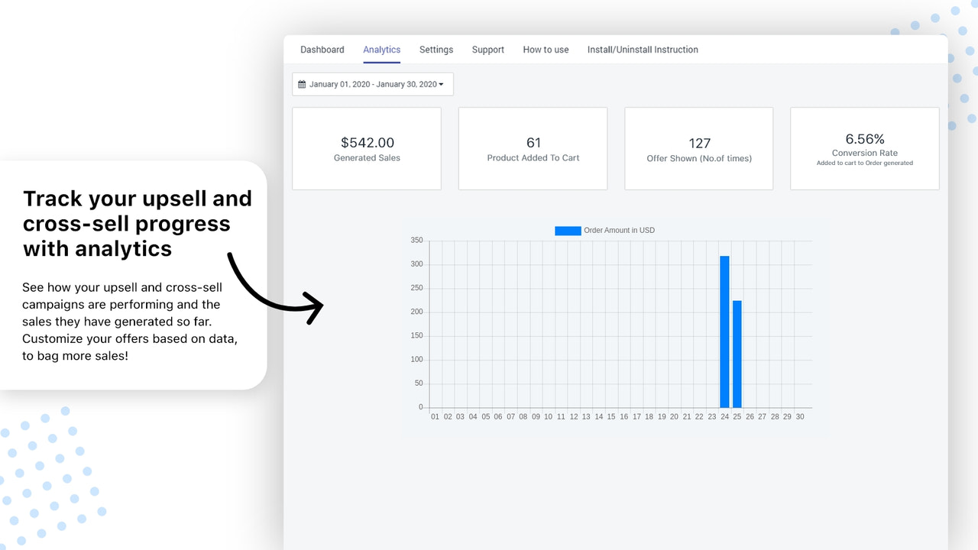This screenshot has width=978, height=550.
Task: Select the Analytics tab
Action: click(381, 49)
